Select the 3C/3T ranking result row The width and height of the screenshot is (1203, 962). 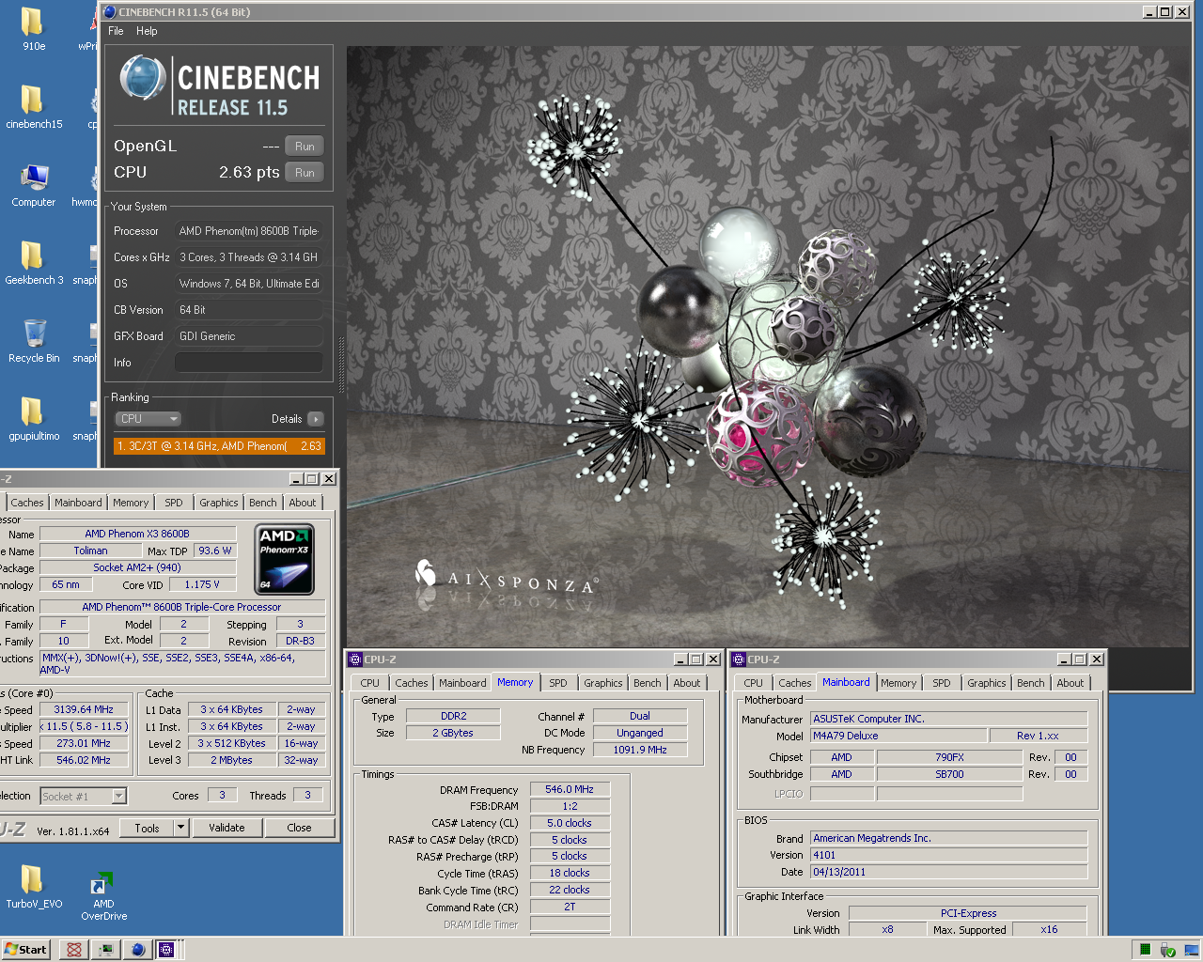click(x=219, y=446)
